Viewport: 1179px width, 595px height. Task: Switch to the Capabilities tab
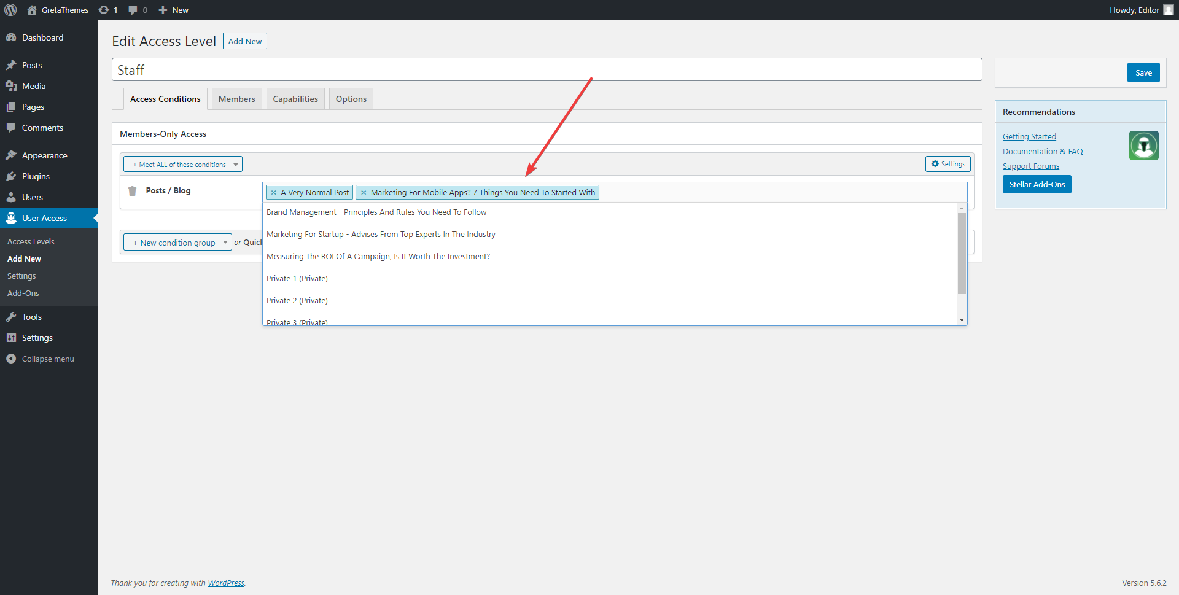[295, 99]
